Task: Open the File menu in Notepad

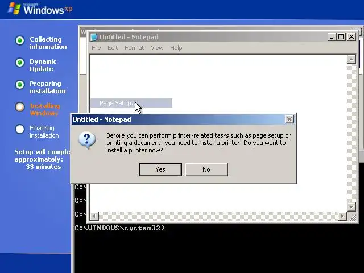Action: [96, 48]
